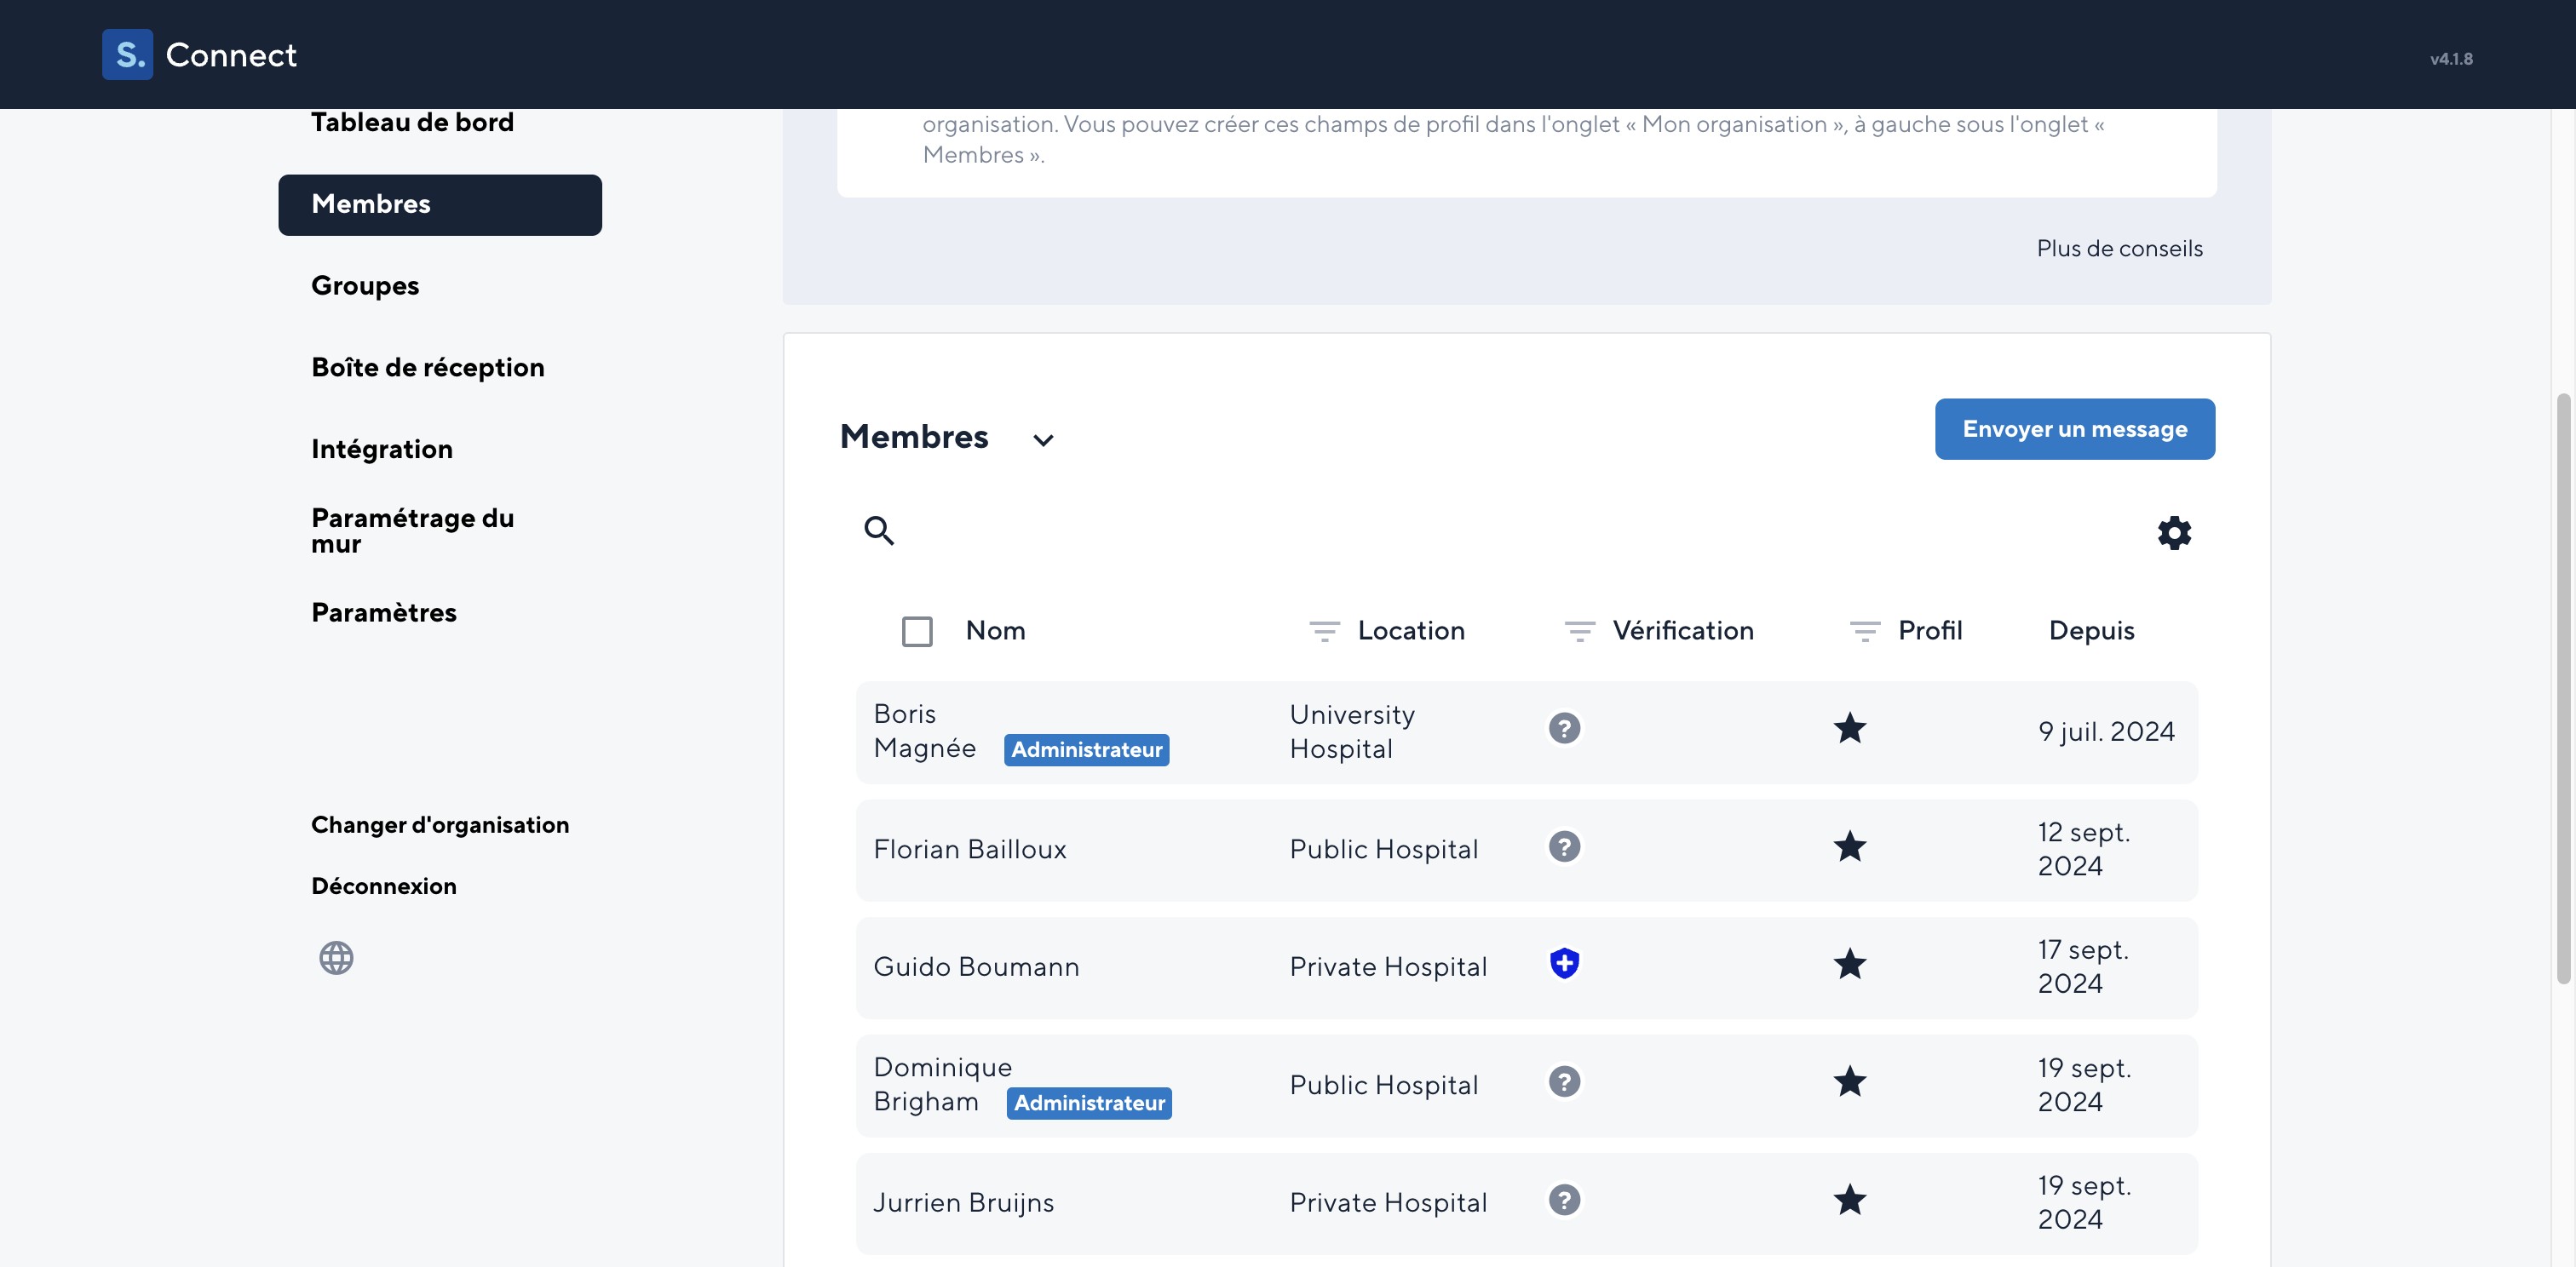
Task: Open the table column settings gear icon
Action: tap(2174, 532)
